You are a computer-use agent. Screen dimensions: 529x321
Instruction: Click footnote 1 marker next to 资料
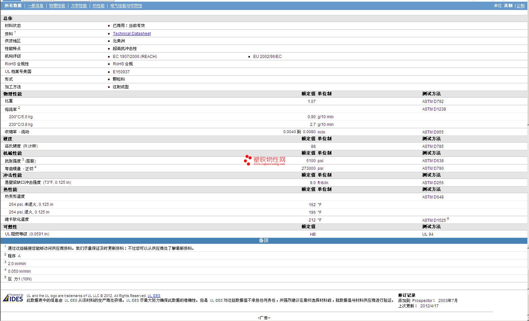coord(15,32)
